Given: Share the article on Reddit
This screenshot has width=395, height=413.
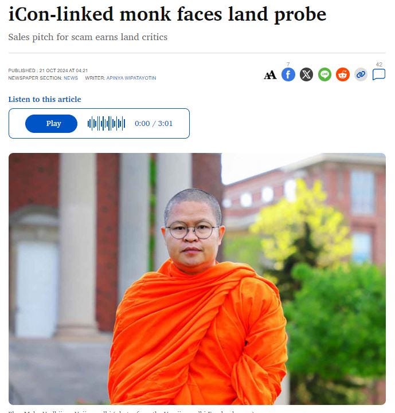Looking at the screenshot, I should click(342, 74).
